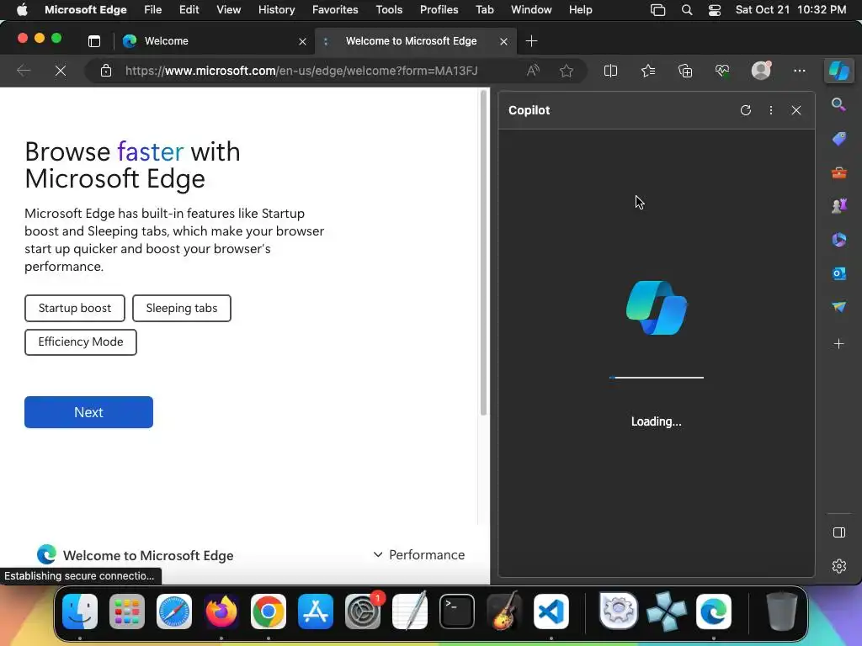The height and width of the screenshot is (646, 862).
Task: Click the blue Next button
Action: pyautogui.click(x=88, y=412)
